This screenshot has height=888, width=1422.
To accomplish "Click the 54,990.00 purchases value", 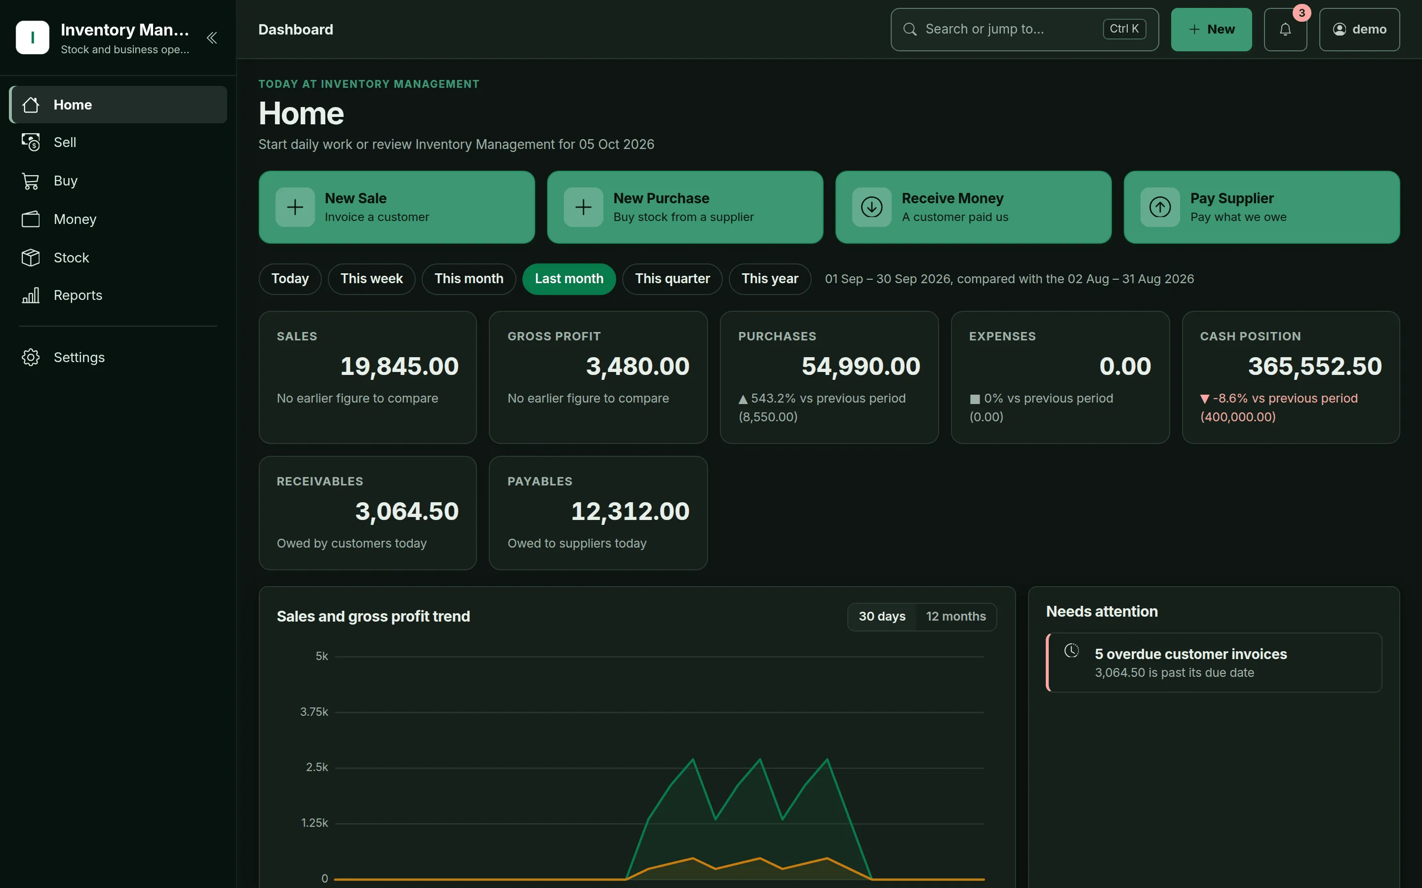I will point(861,367).
